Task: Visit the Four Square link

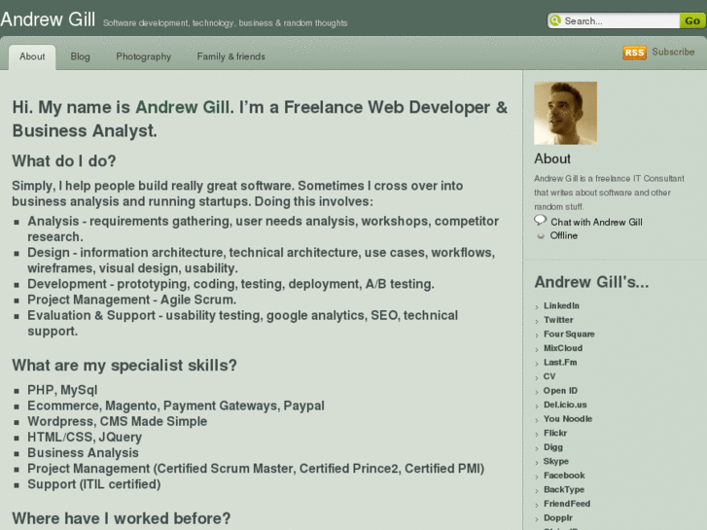Action: pos(569,334)
